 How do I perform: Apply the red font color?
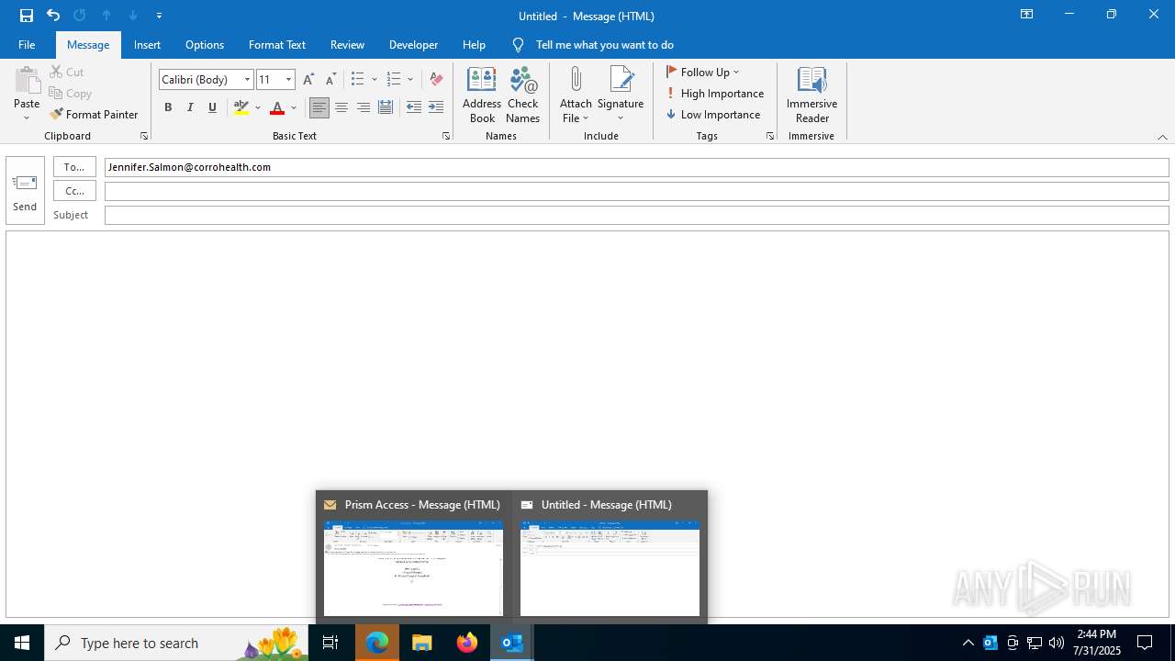pyautogui.click(x=277, y=107)
